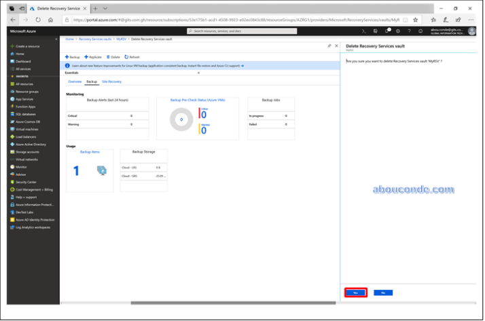Click the Replicate plus icon
This screenshot has height=321, width=485.
pyautogui.click(x=86, y=57)
